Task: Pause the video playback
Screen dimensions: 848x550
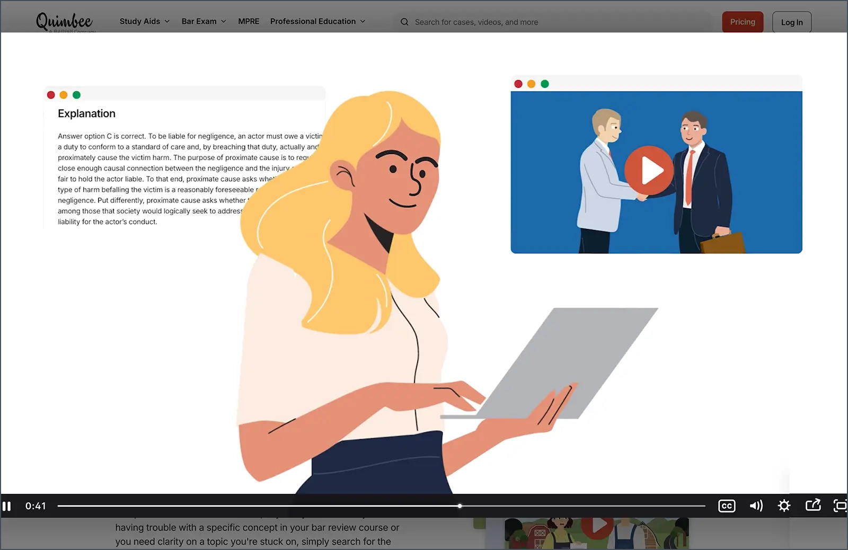Action: click(x=7, y=506)
